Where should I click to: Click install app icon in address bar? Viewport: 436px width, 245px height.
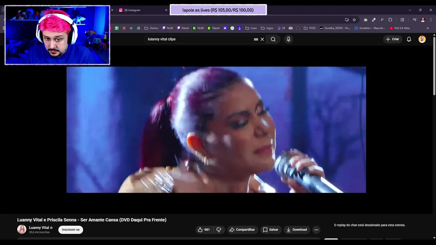click(347, 20)
